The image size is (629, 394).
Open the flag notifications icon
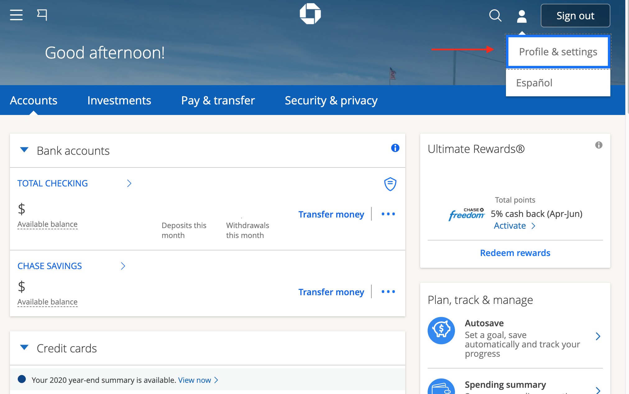click(42, 15)
